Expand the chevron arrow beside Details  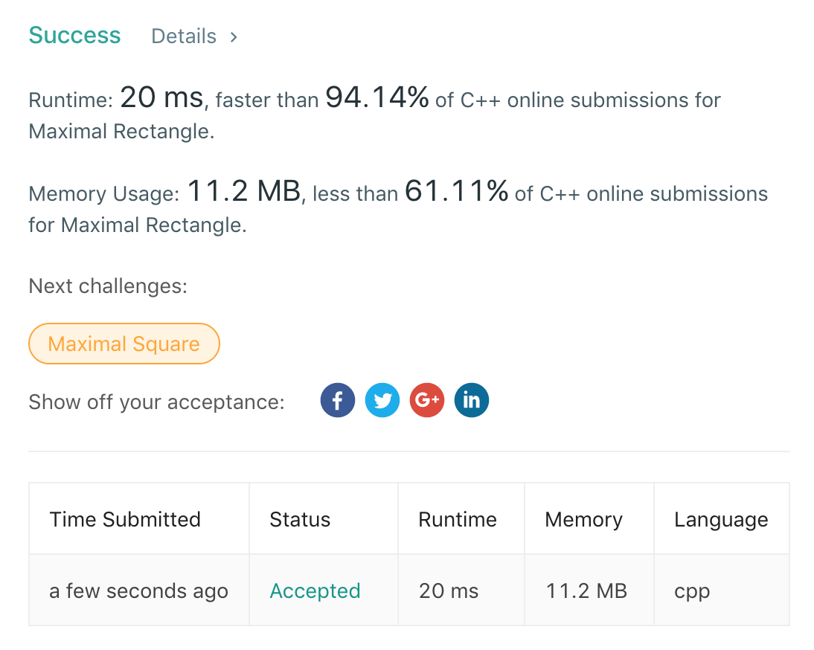tap(234, 36)
